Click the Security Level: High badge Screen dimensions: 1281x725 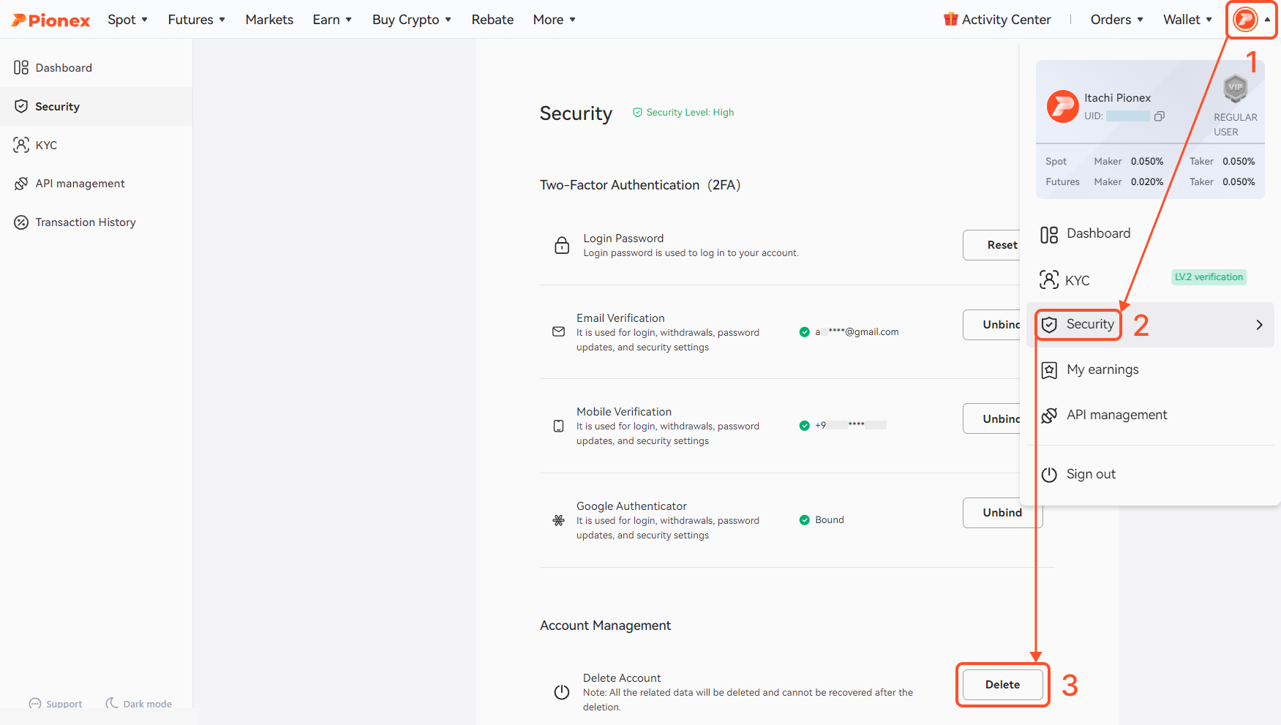[683, 113]
